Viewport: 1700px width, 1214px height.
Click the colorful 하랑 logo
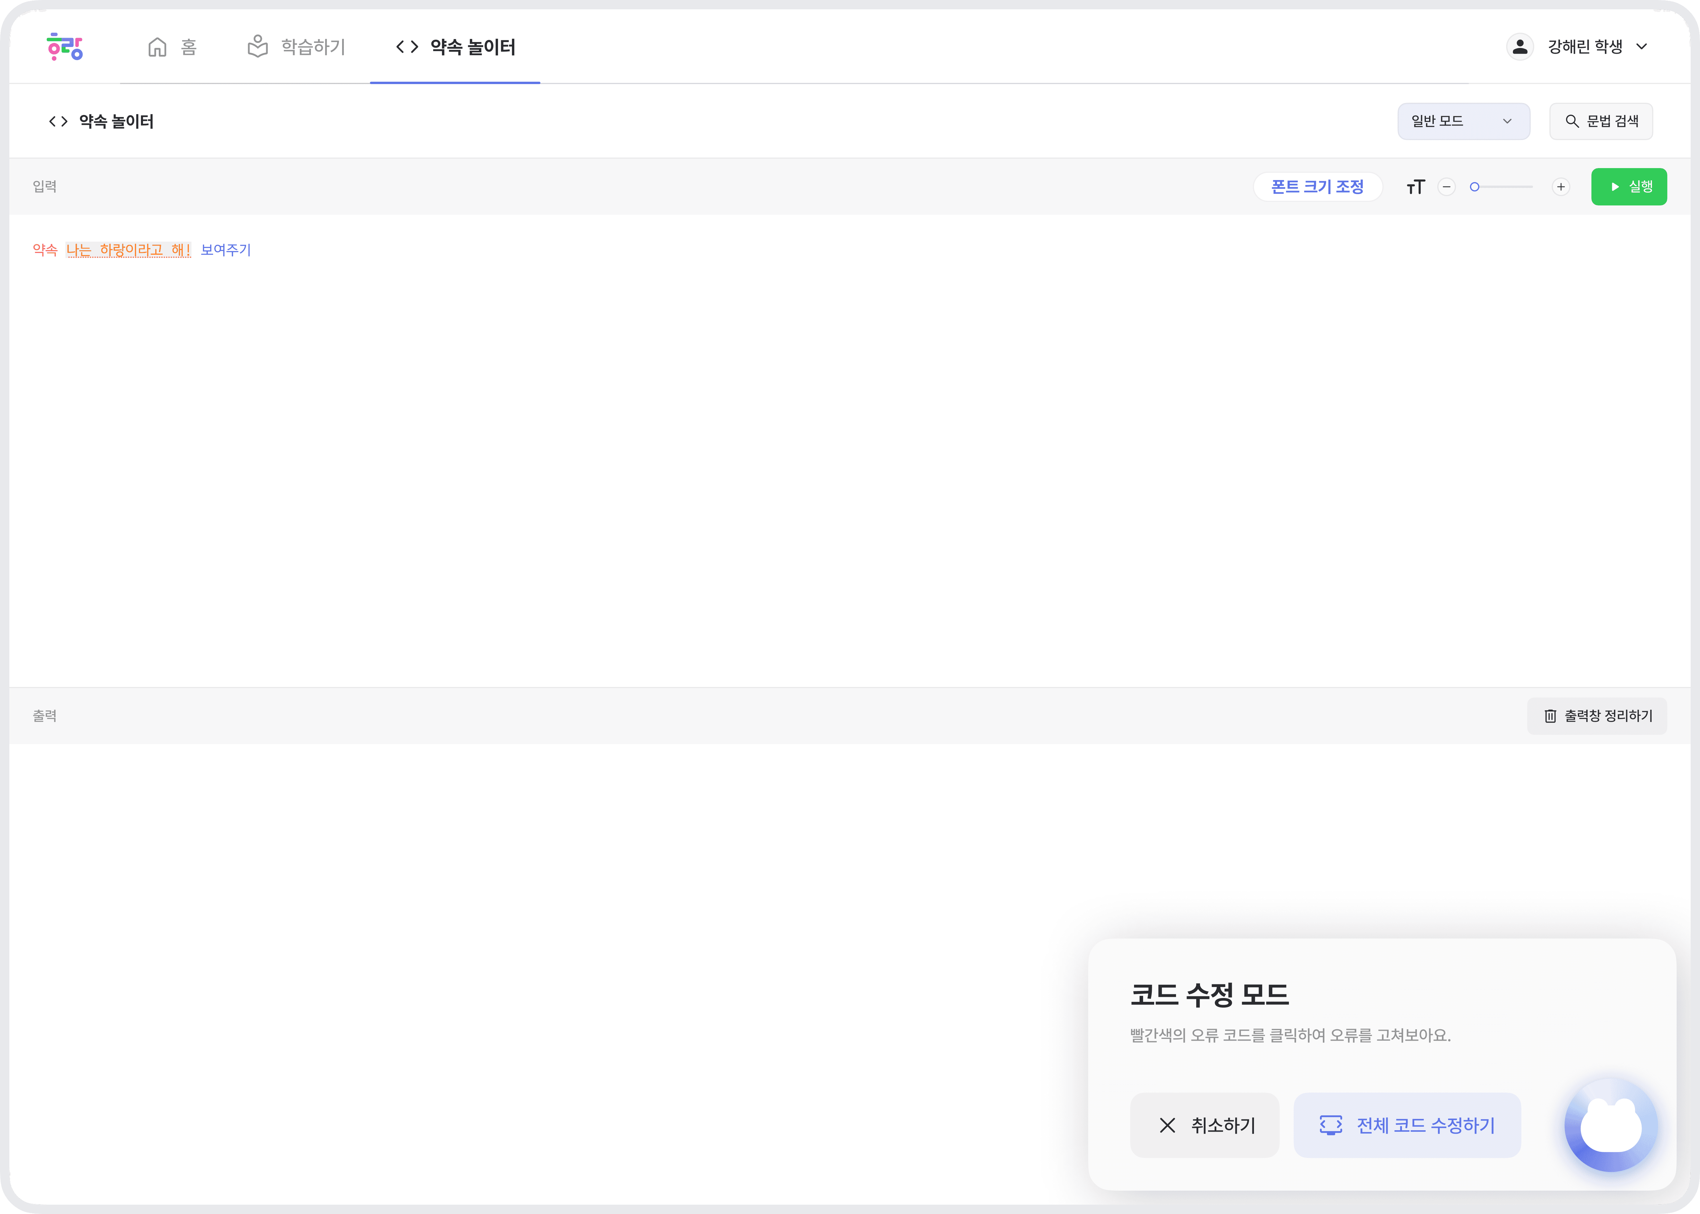point(65,46)
